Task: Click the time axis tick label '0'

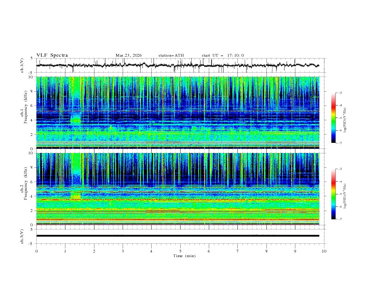Action: coord(36,251)
